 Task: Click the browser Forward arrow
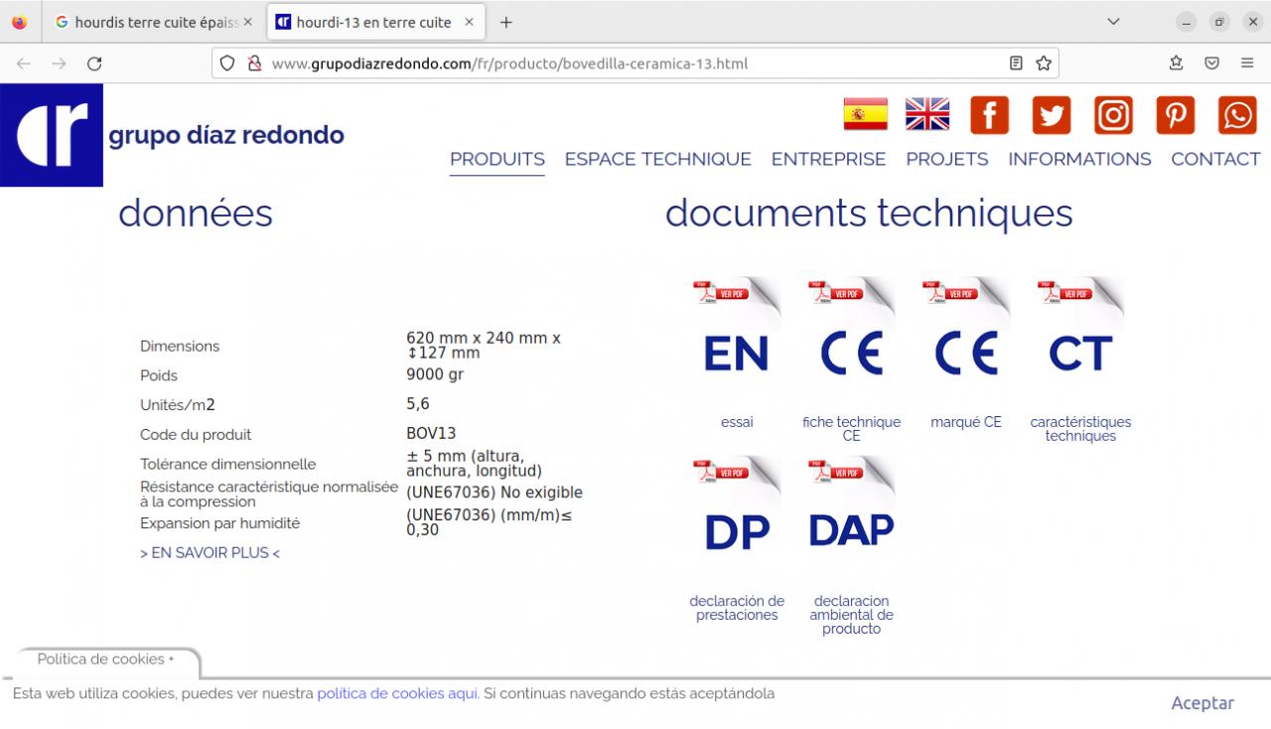tap(60, 64)
